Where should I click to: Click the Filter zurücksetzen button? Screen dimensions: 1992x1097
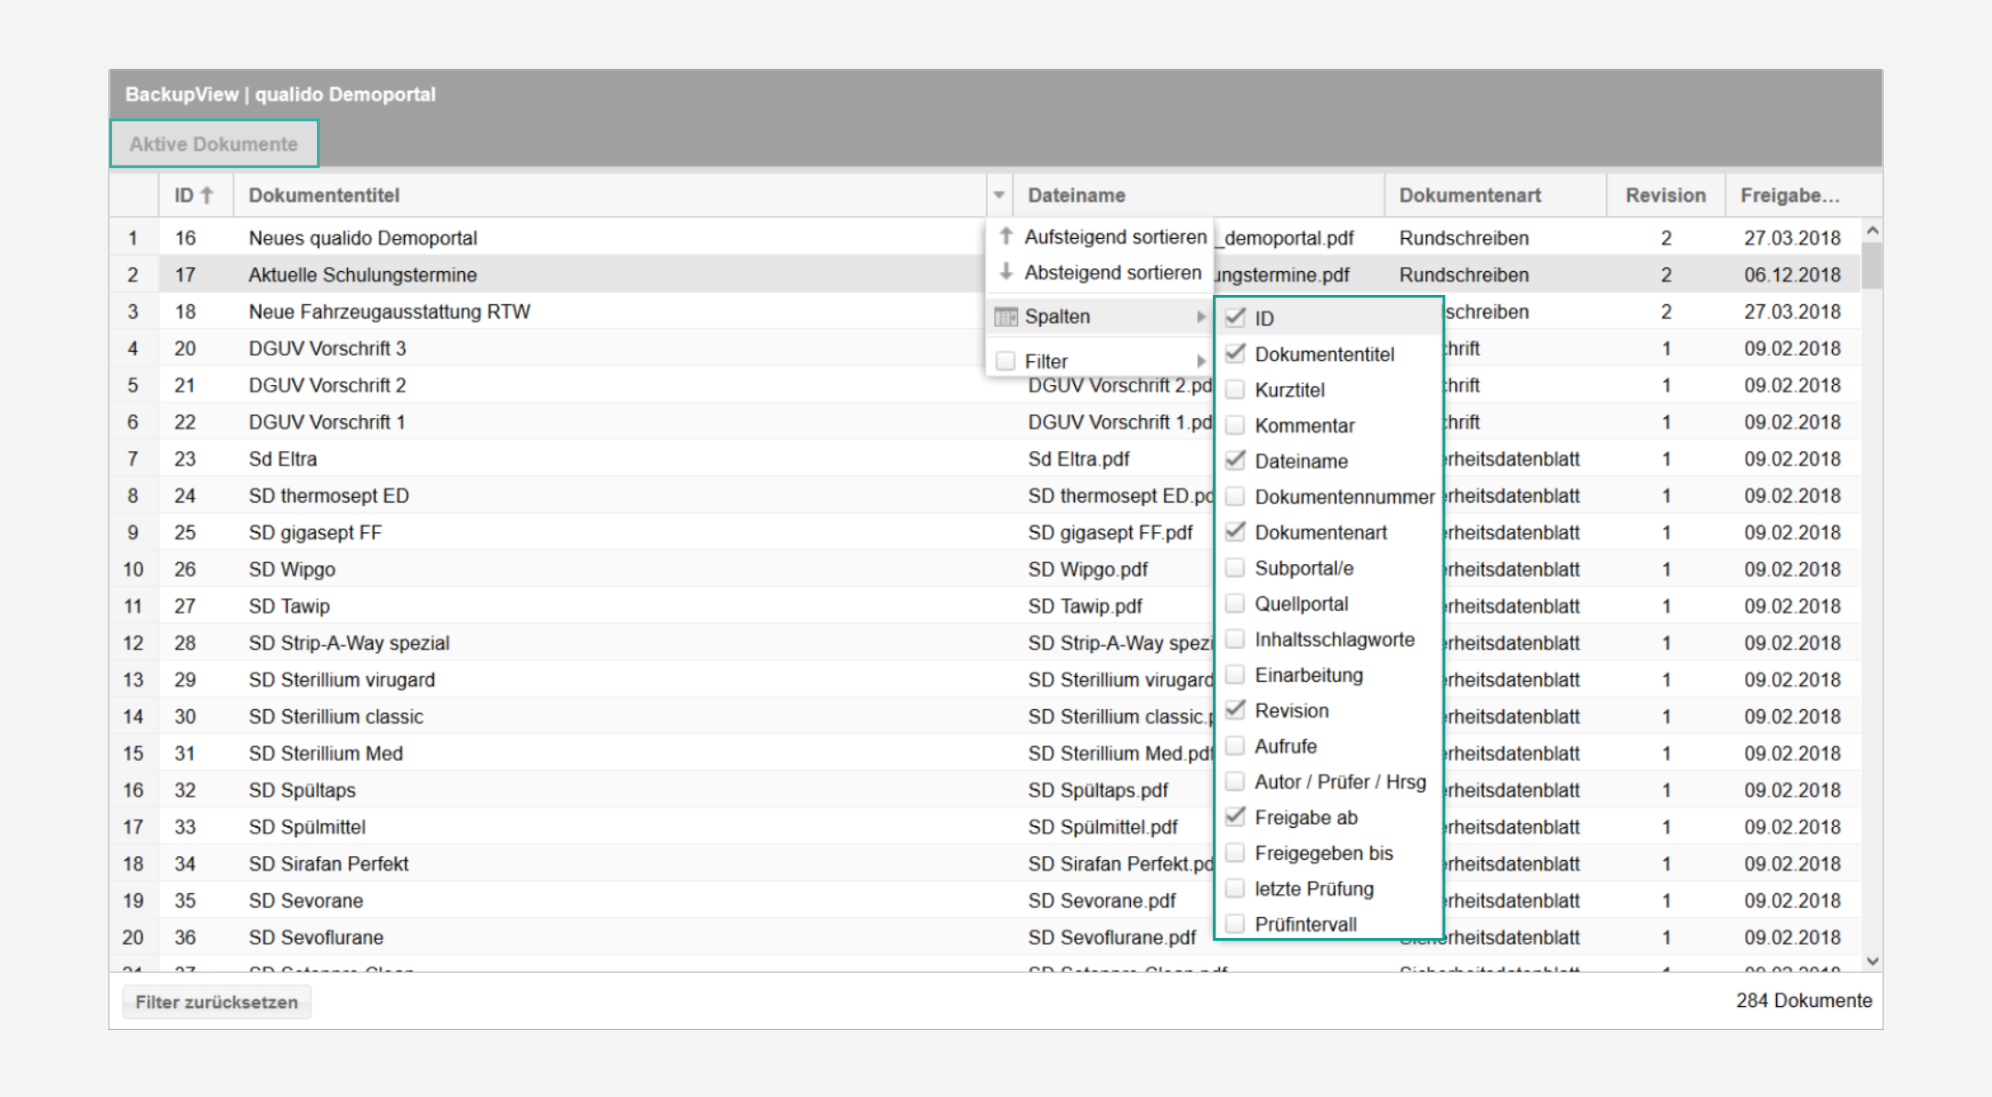pos(217,1002)
